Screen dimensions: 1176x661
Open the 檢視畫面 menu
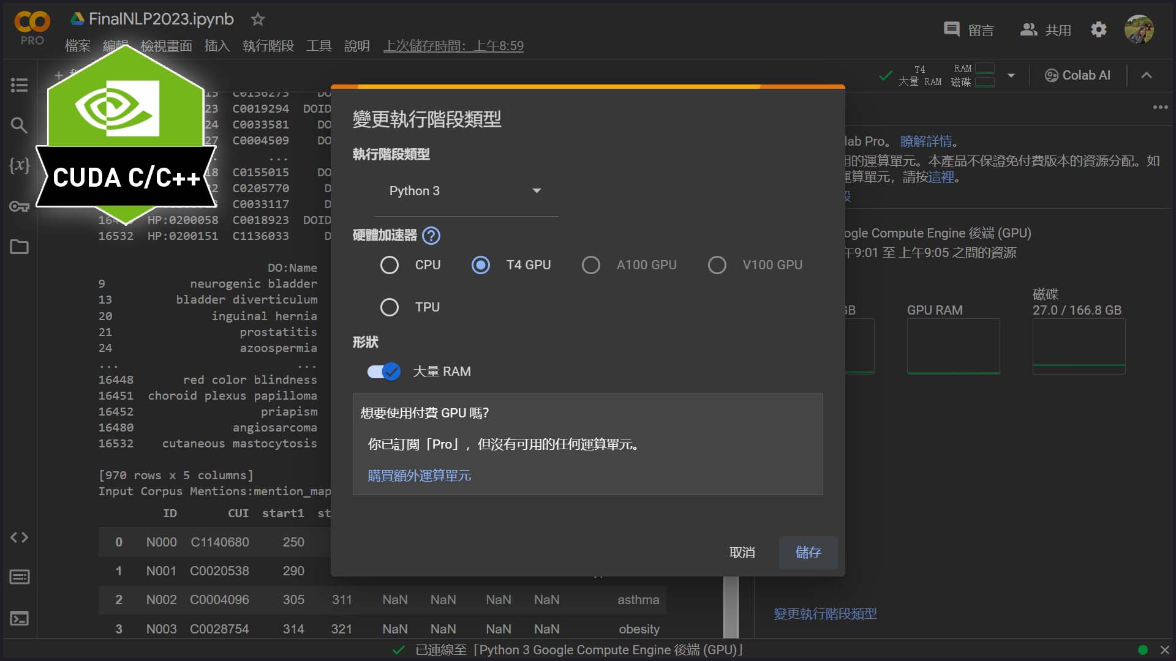point(166,46)
